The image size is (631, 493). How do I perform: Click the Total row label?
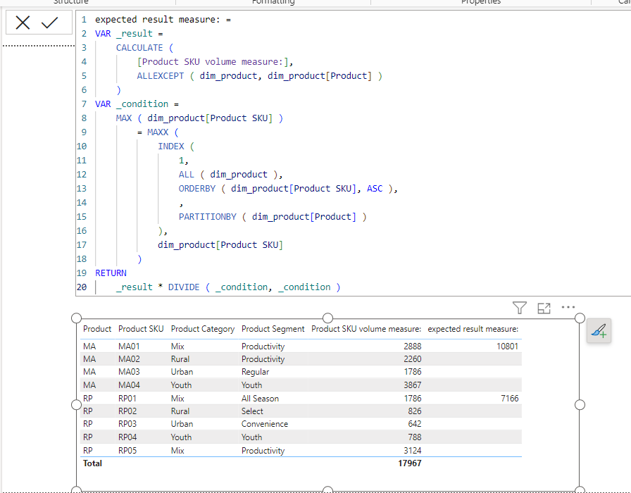point(92,463)
